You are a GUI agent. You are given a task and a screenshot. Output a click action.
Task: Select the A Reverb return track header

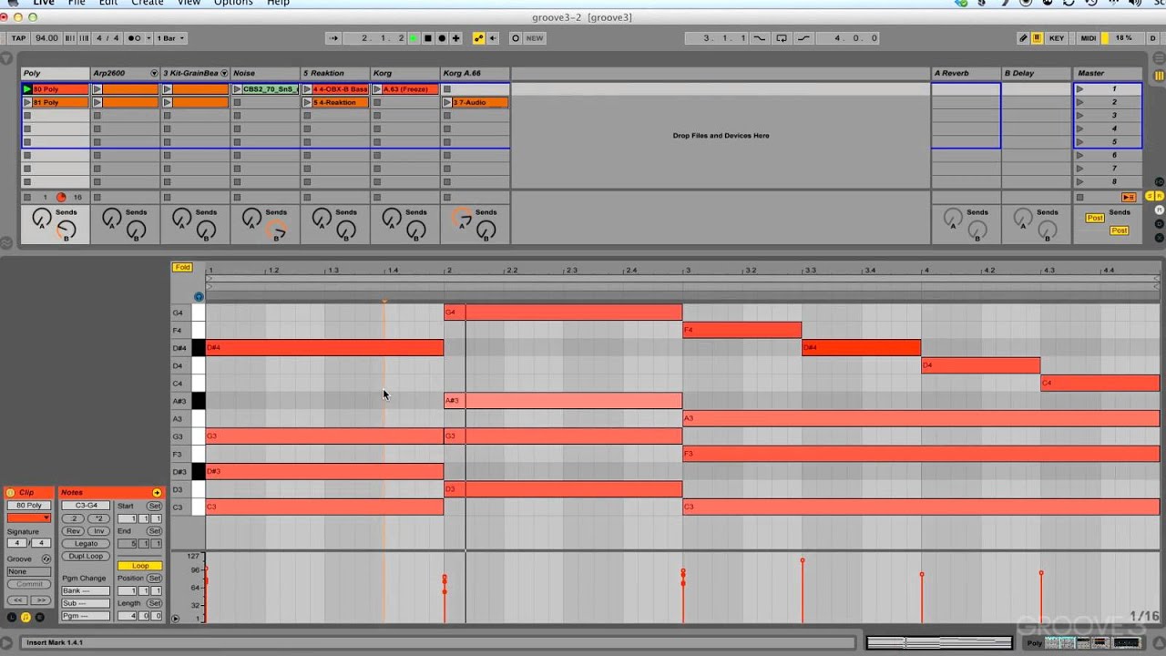[x=966, y=73]
